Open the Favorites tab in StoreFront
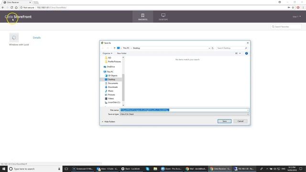 [142, 17]
